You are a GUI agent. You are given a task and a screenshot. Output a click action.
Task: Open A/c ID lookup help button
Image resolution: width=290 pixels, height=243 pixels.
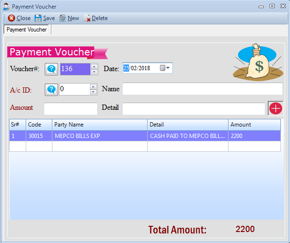[x=51, y=89]
